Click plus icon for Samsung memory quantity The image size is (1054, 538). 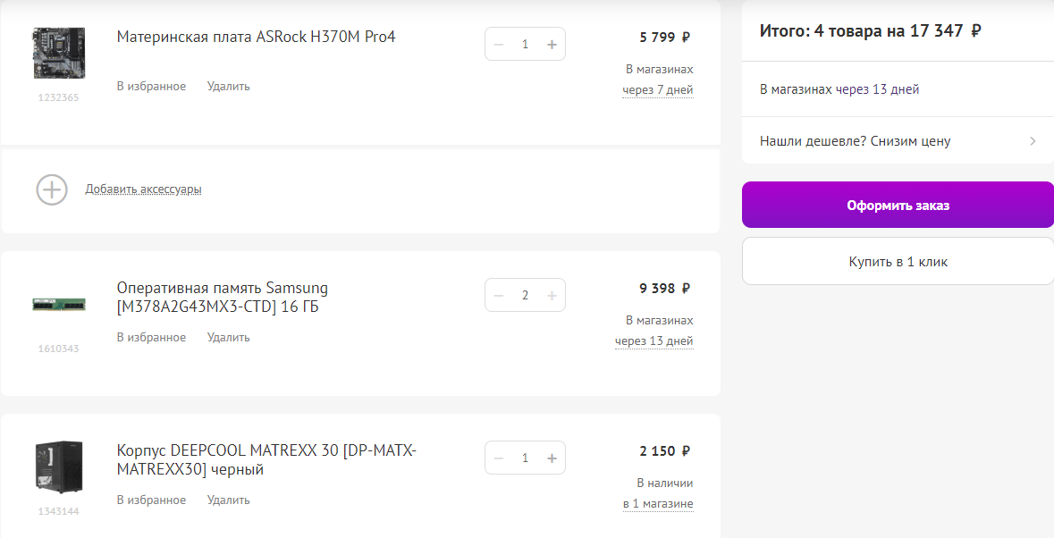(552, 296)
